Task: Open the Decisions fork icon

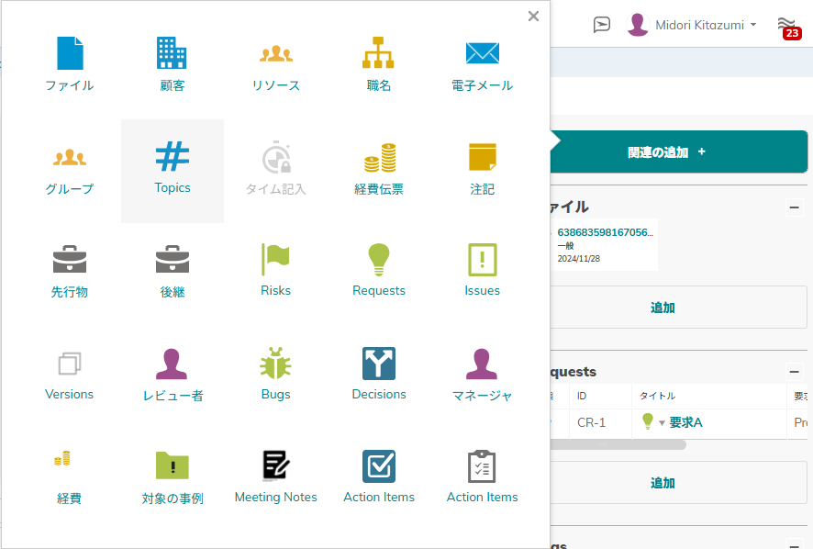Action: (378, 364)
